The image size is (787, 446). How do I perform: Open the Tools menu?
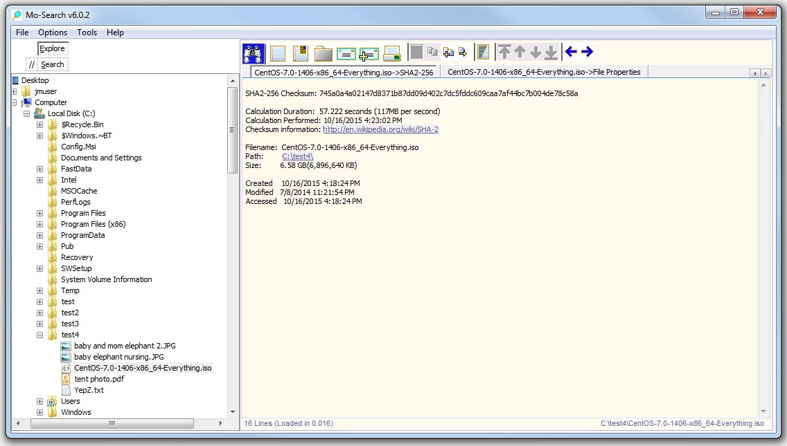87,32
